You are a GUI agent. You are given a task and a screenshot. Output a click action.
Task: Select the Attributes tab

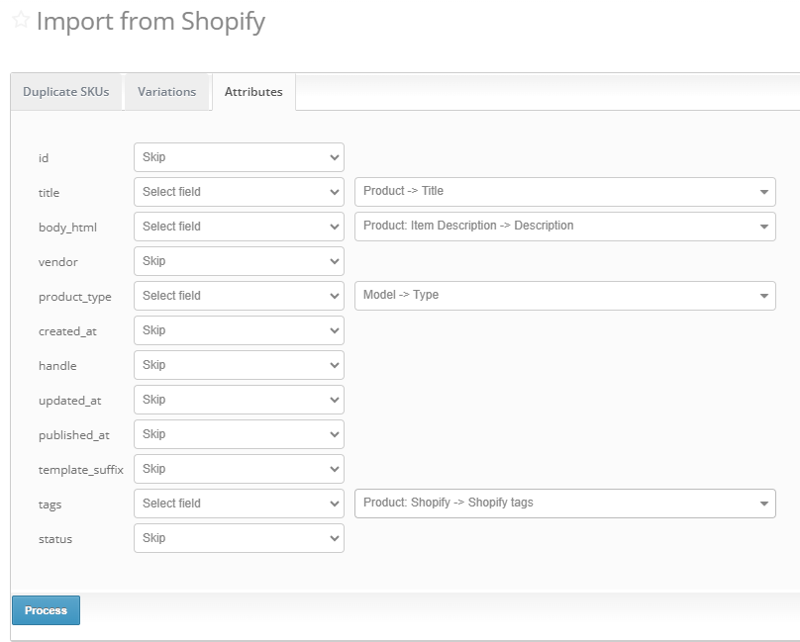253,92
